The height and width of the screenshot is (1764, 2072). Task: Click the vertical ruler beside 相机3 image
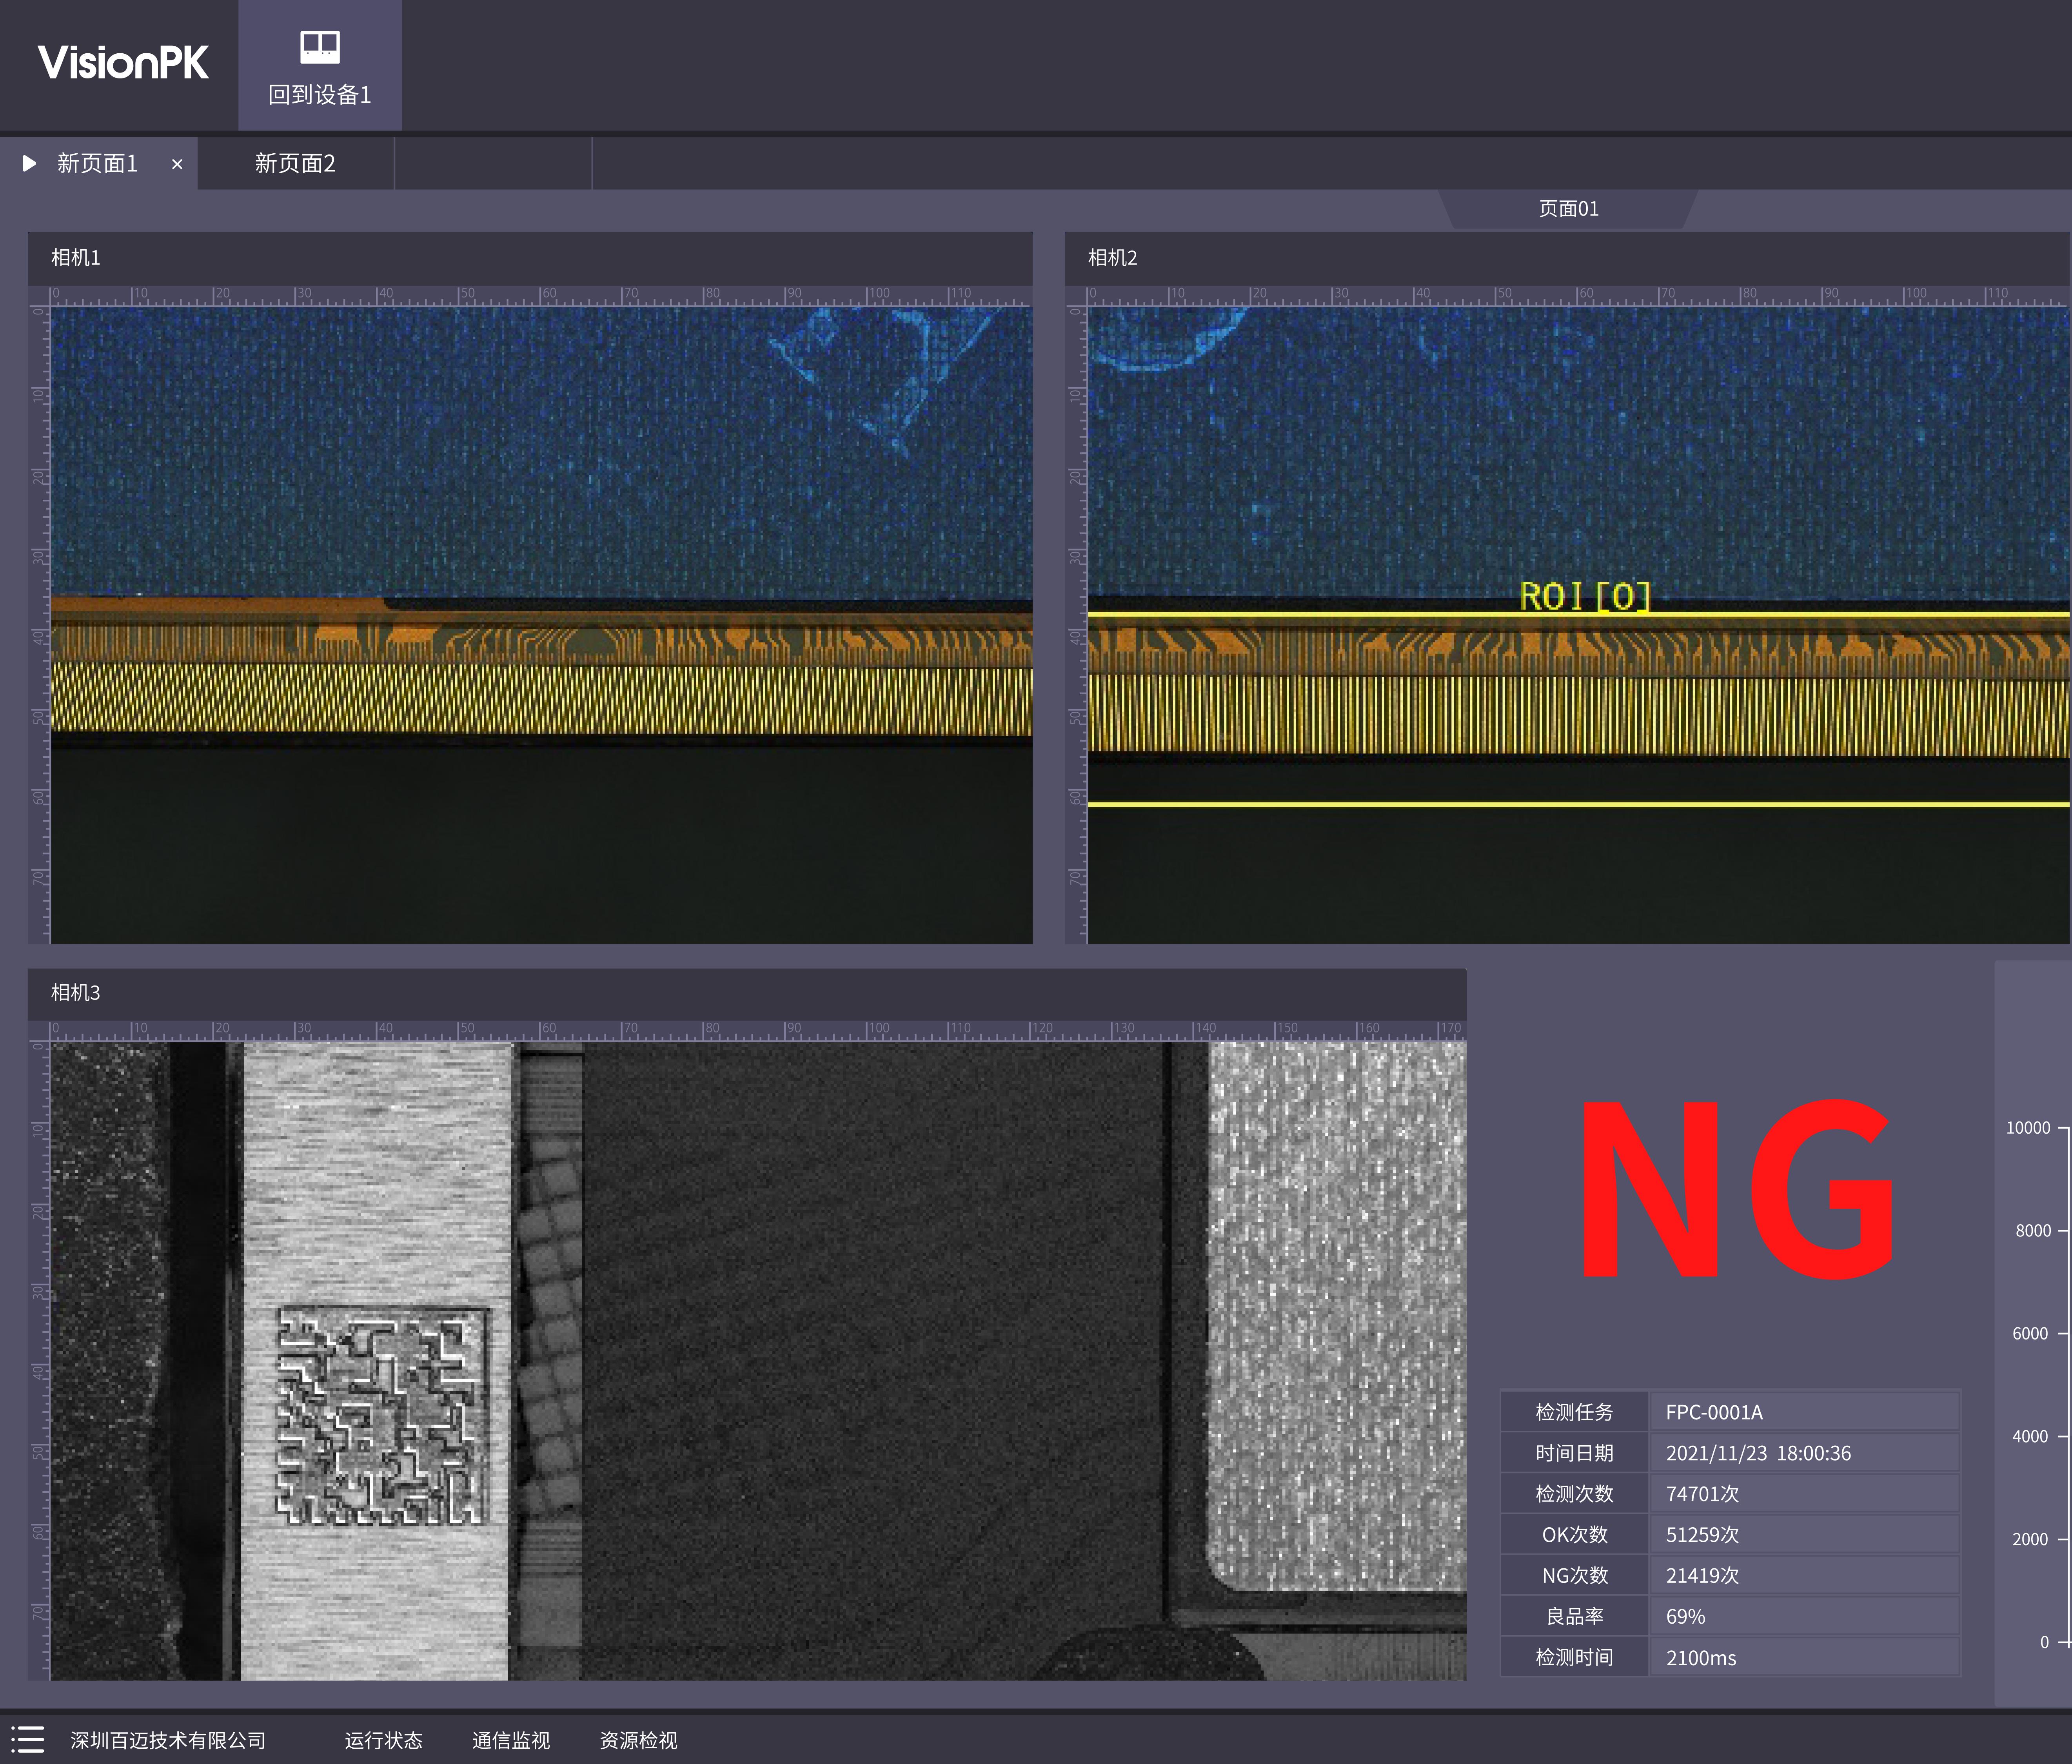[x=39, y=1361]
